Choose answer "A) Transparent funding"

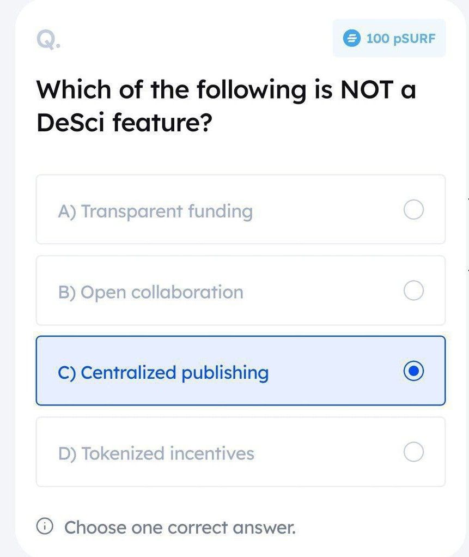(240, 210)
